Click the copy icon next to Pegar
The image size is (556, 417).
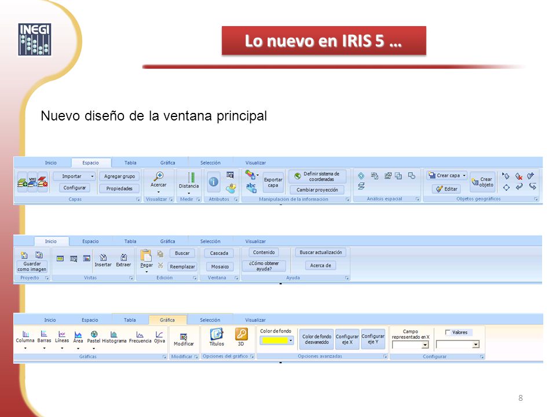pos(160,254)
